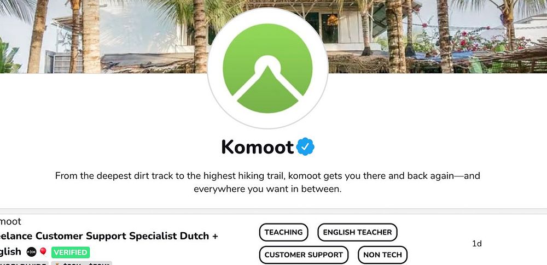
Task: Click the Komoot description paragraph
Action: (267, 182)
